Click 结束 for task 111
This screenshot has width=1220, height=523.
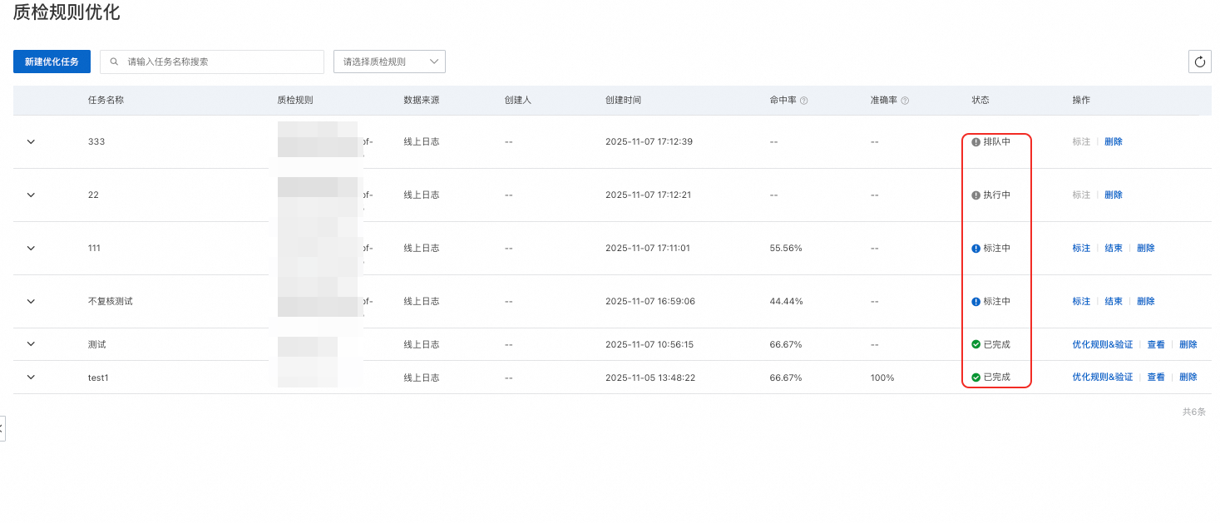click(1114, 248)
